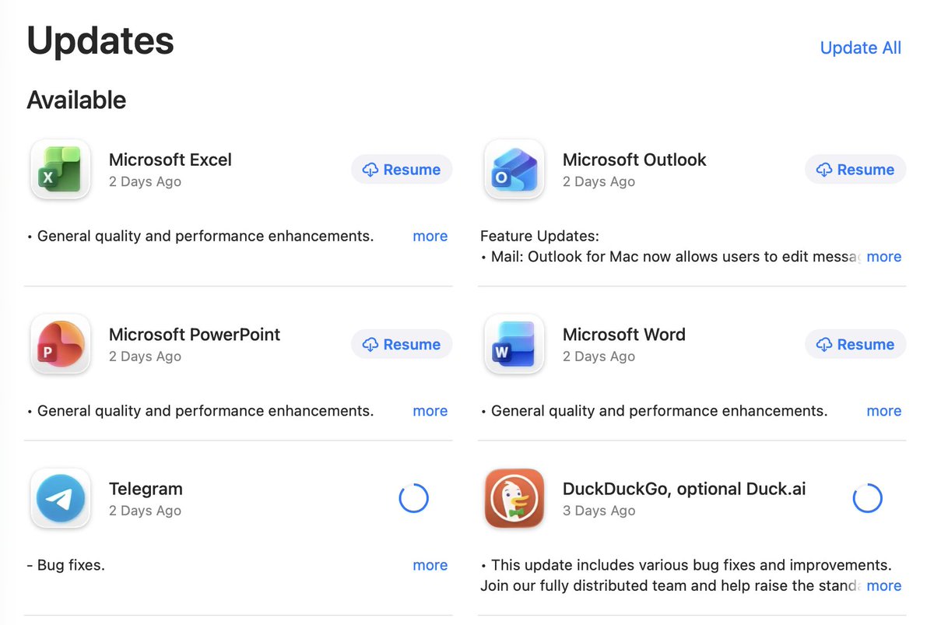Resume the Microsoft Excel update

(402, 170)
